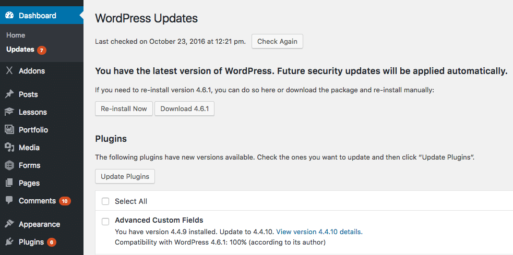Click the Download 4.6.1 button
The height and width of the screenshot is (255, 513).
click(x=184, y=109)
